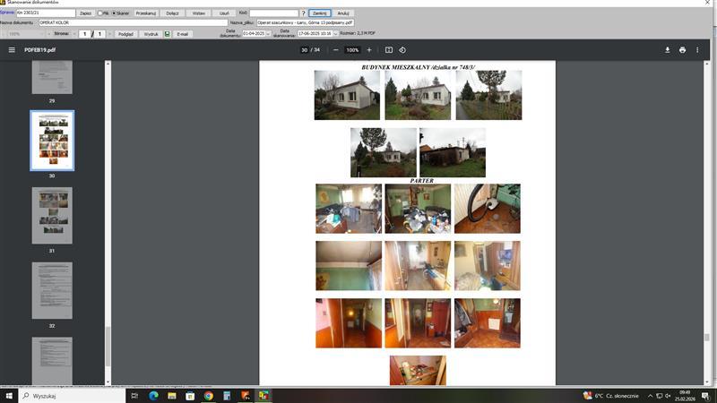
Task: Toggle the PDF sidebar hamburger menu
Action: tap(12, 50)
